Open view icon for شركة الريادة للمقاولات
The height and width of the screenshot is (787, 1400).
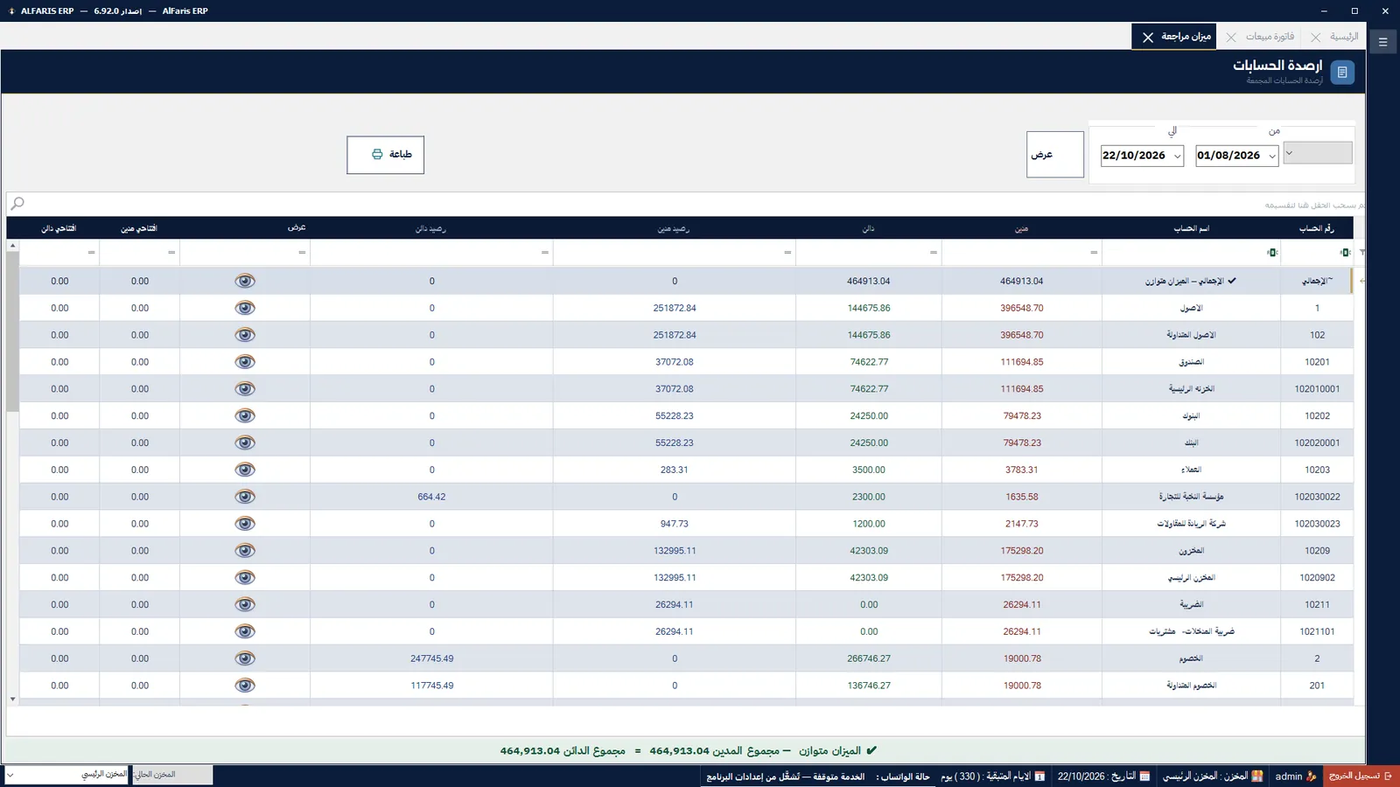(245, 524)
